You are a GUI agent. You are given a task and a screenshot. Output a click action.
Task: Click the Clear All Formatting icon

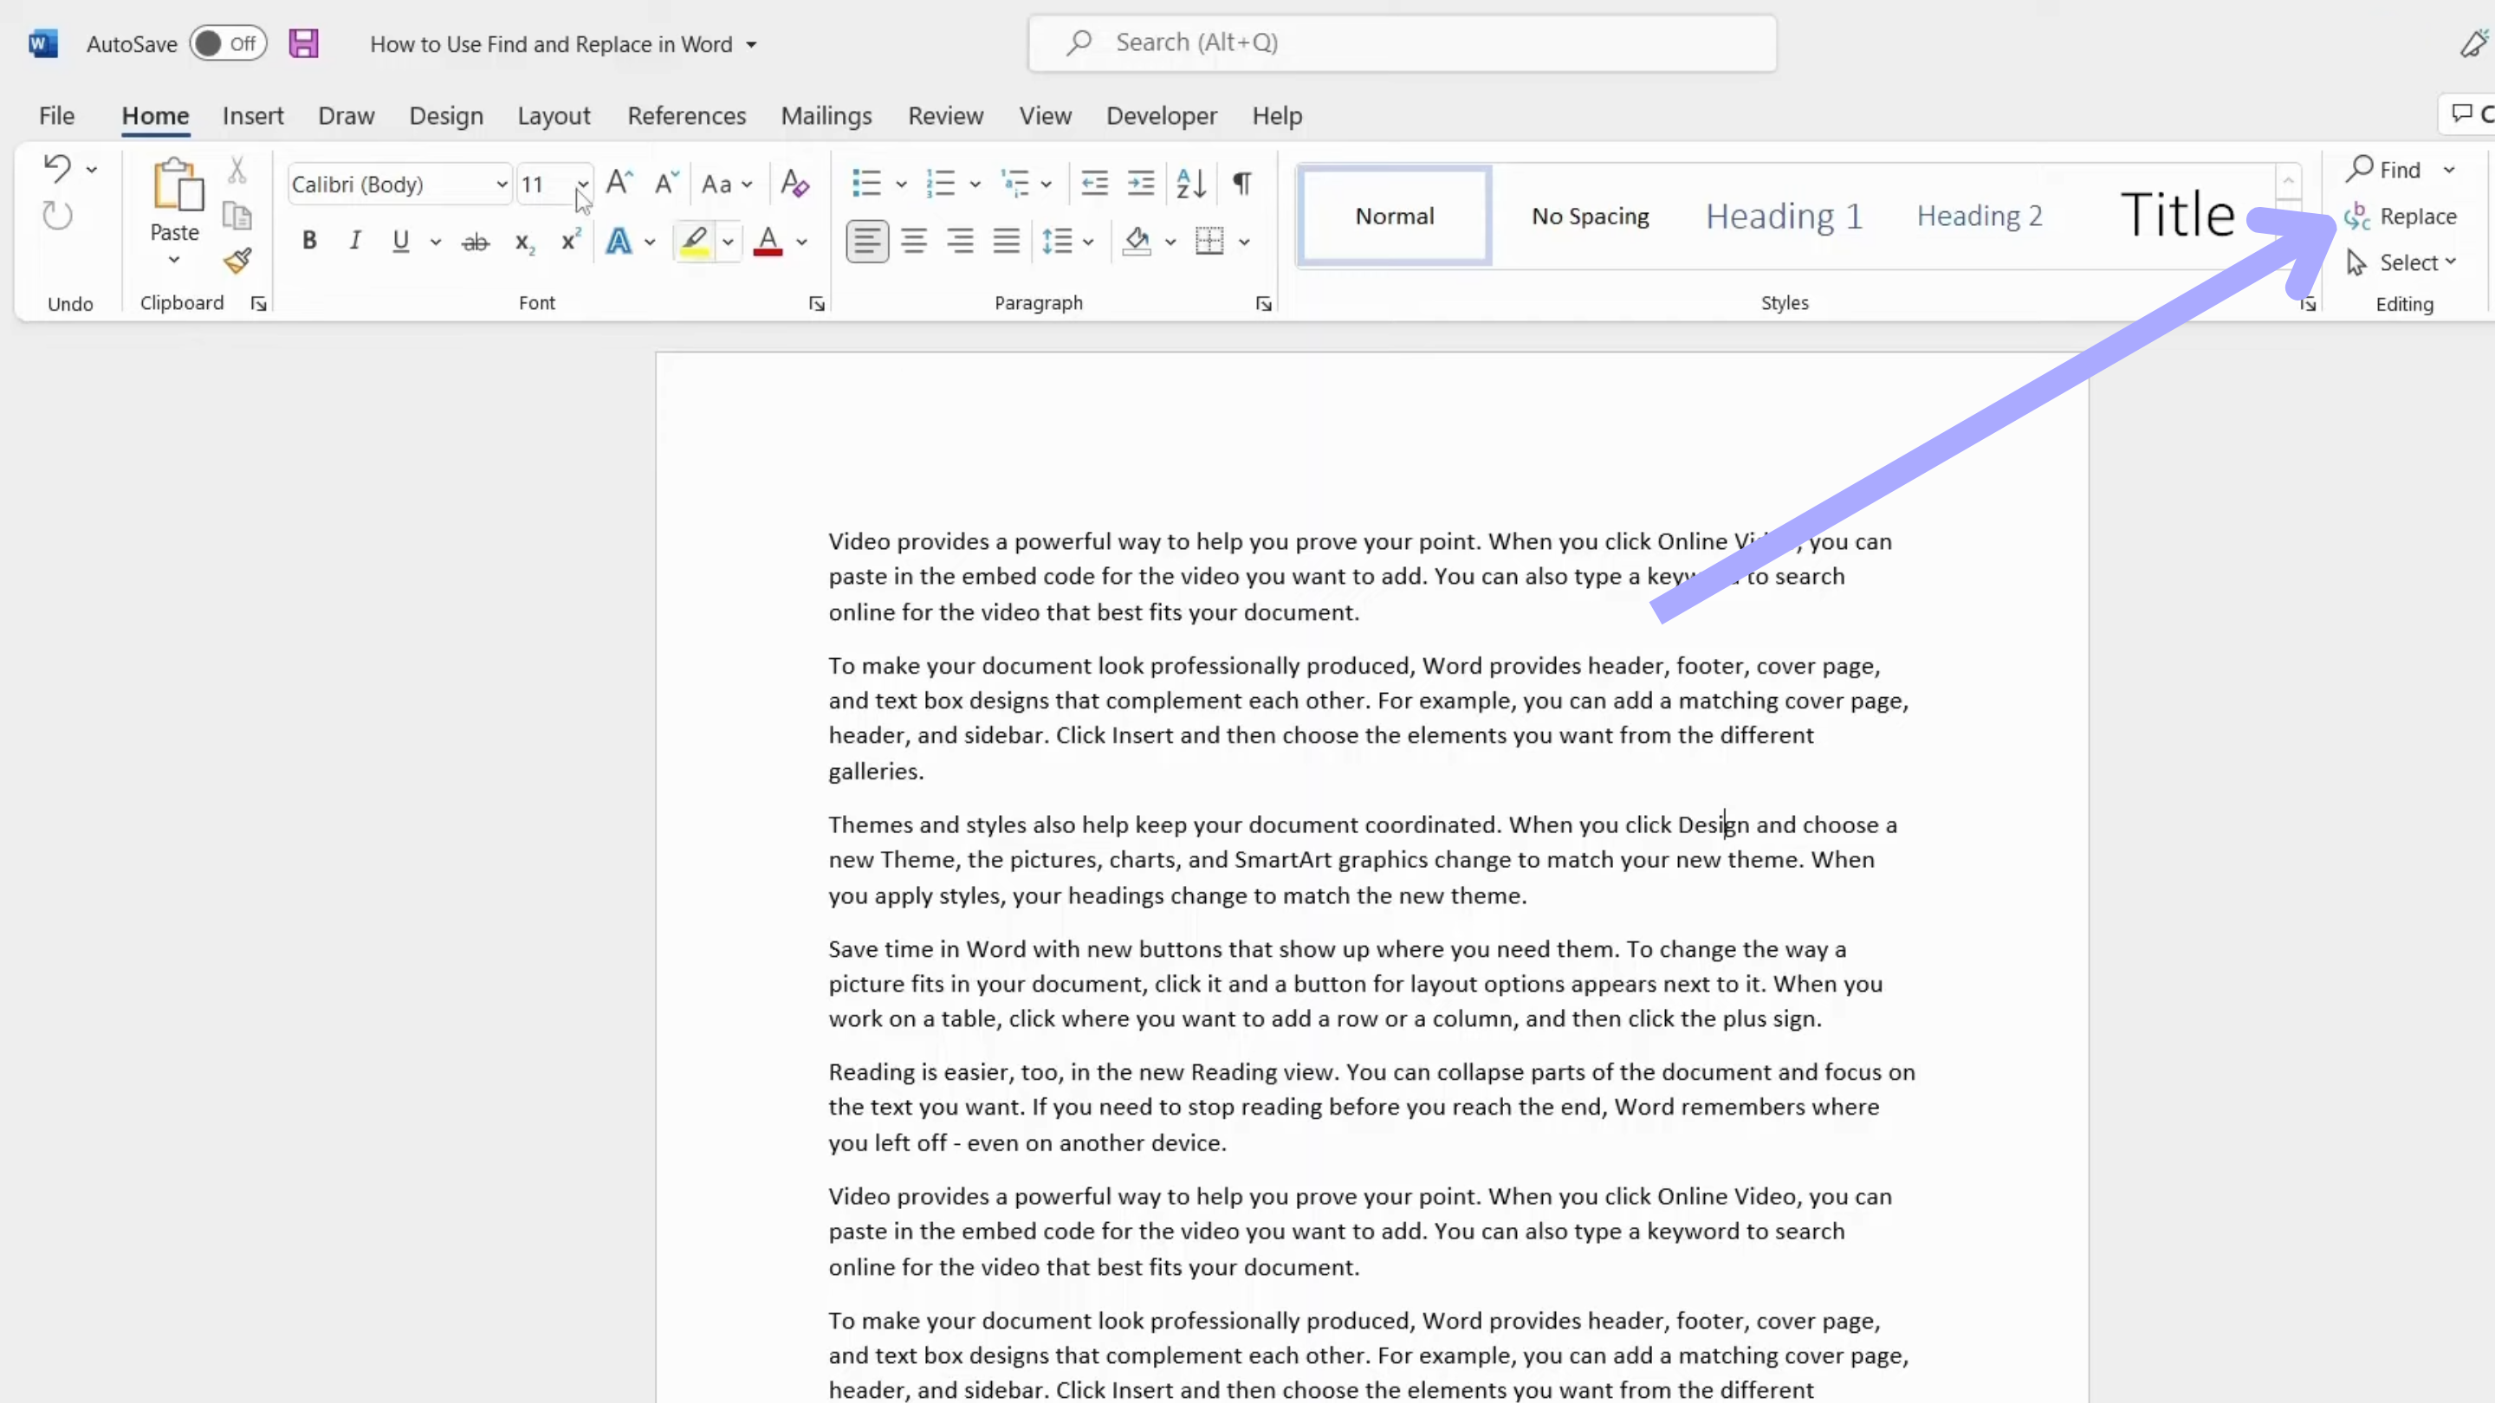click(x=794, y=183)
